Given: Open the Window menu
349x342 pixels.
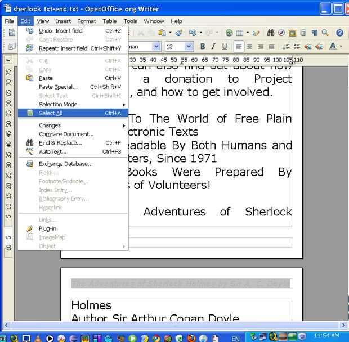Looking at the screenshot, I should click(x=154, y=21).
